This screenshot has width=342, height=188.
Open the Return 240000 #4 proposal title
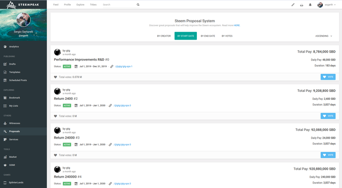(x=68, y=177)
